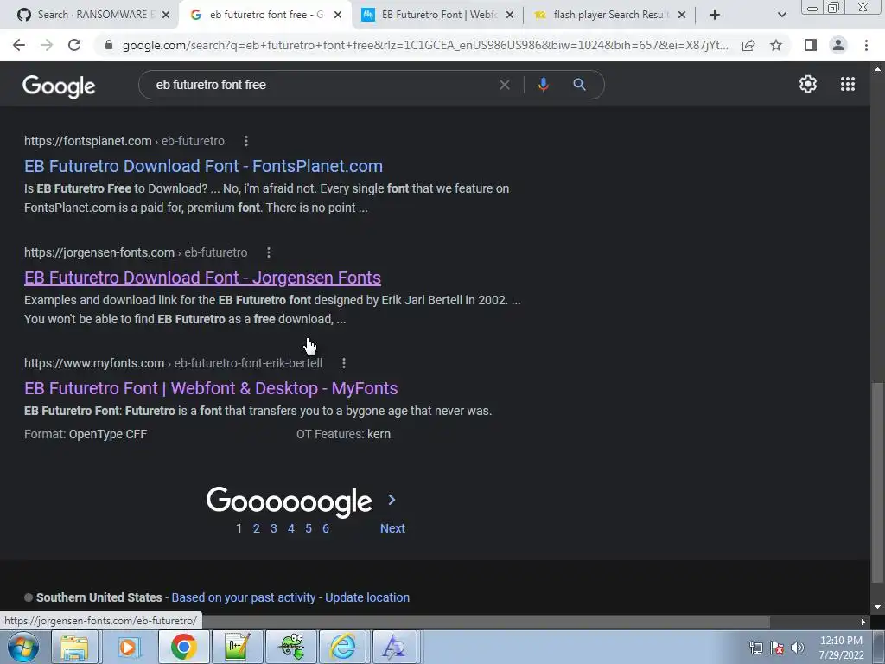Click the Next results page link
Image resolution: width=885 pixels, height=664 pixels.
392,528
